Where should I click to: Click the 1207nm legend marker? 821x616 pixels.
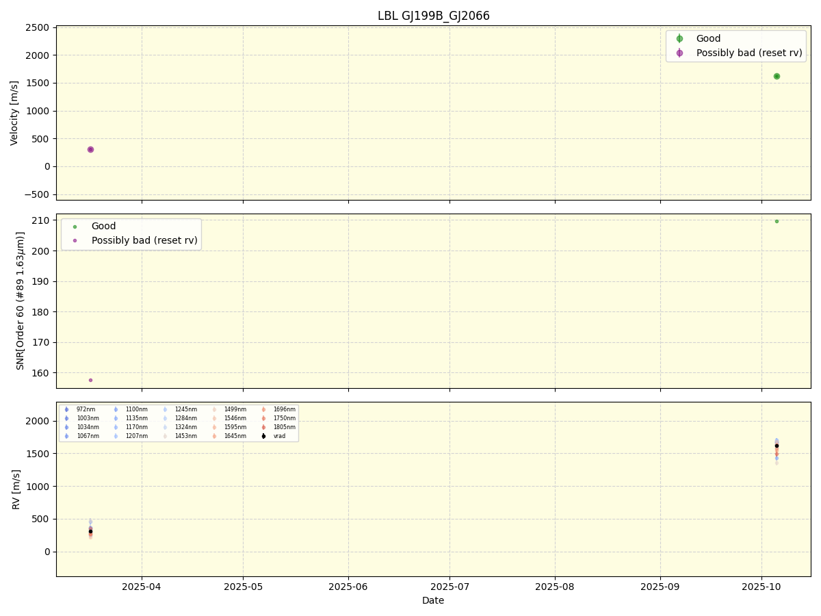point(116,436)
